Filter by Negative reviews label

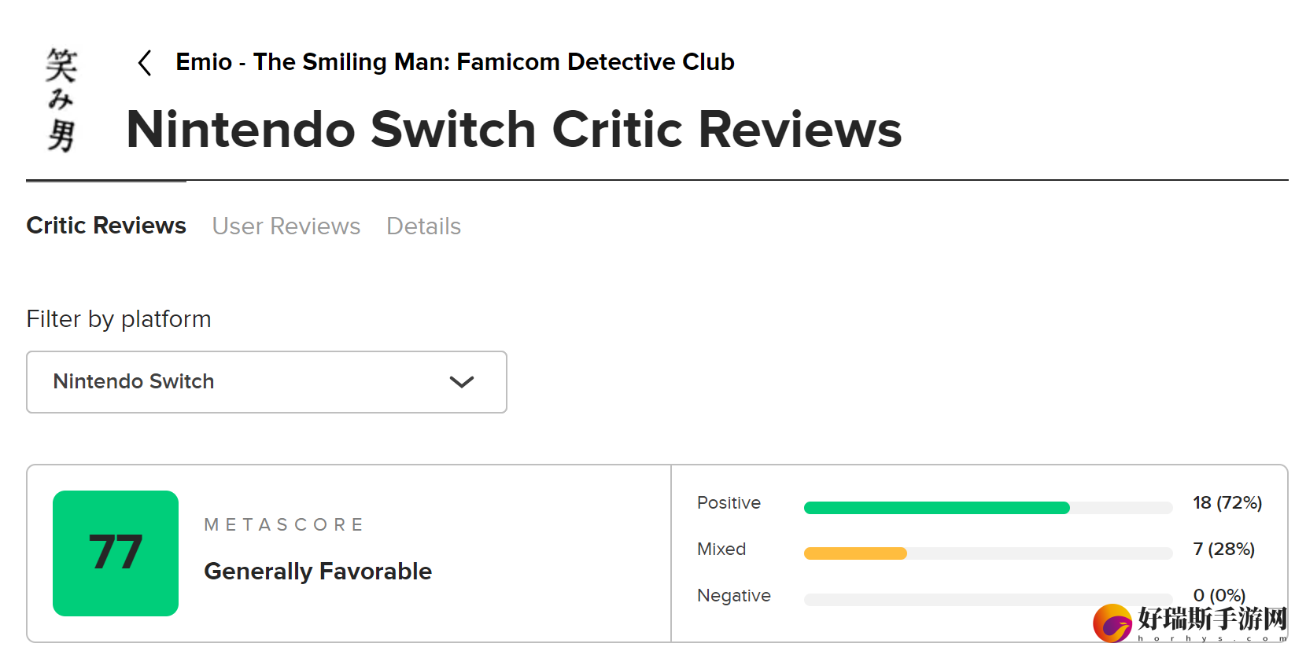pyautogui.click(x=734, y=596)
